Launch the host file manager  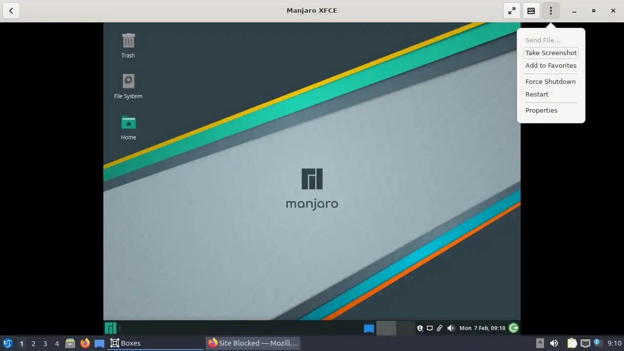(x=70, y=343)
